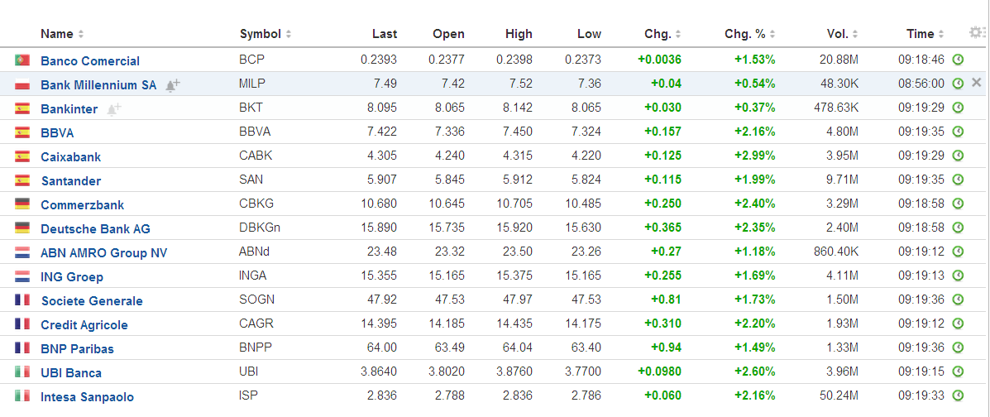Click the Italy flag beside UBI Banca
This screenshot has height=417, width=990.
coord(22,372)
